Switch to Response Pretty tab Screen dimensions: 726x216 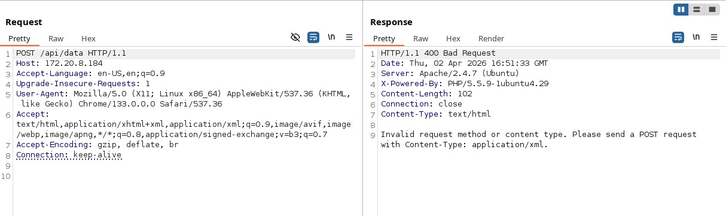384,38
